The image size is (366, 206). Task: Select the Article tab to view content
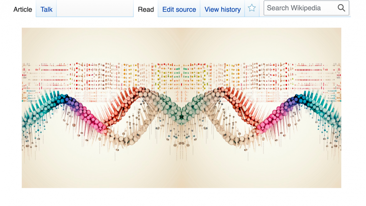pos(22,9)
